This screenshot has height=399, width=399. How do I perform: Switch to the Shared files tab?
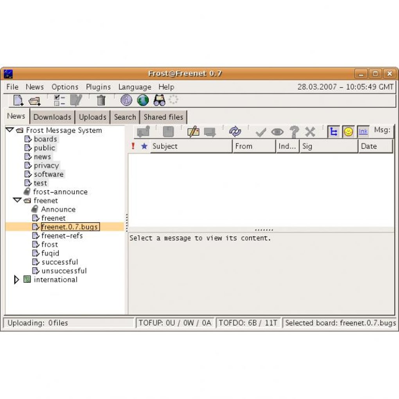[x=164, y=117]
